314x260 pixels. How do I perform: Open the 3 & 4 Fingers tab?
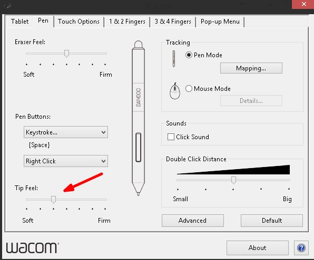[x=173, y=22]
